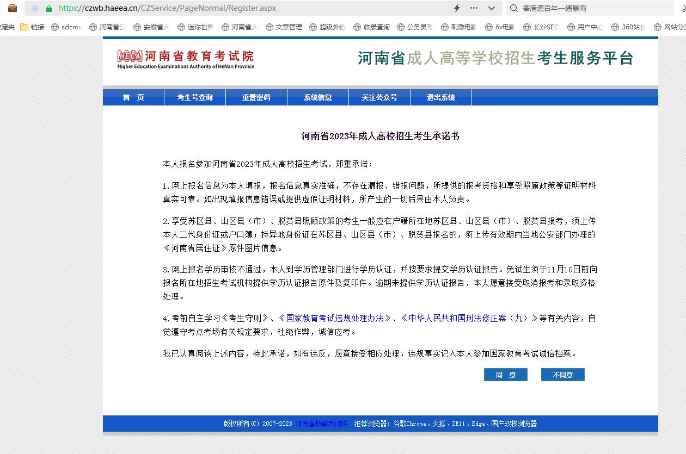Open the 网站分类 bookmark
Viewport: 686px width, 454px height.
670,27
